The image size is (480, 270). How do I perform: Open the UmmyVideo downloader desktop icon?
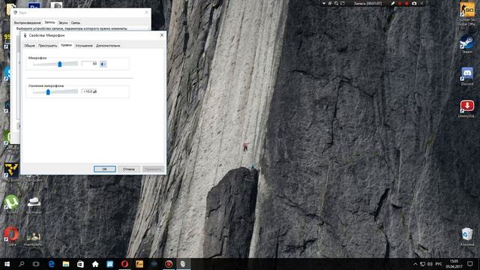click(466, 109)
